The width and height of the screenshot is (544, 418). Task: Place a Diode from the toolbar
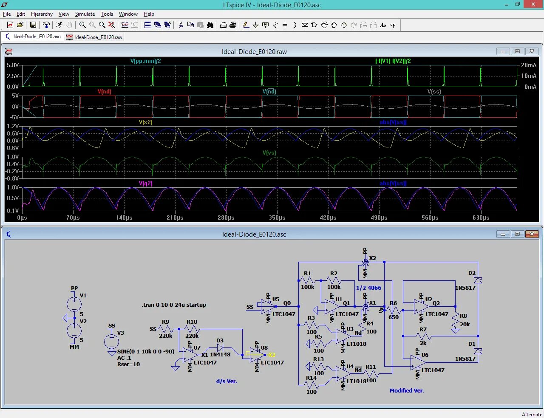coord(305,25)
